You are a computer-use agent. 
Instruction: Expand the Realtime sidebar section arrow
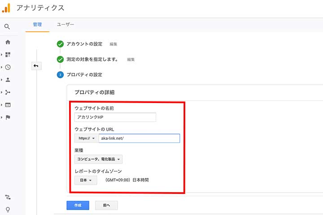(1, 67)
